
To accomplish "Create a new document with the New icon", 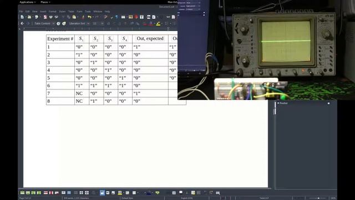I will click(x=22, y=17).
